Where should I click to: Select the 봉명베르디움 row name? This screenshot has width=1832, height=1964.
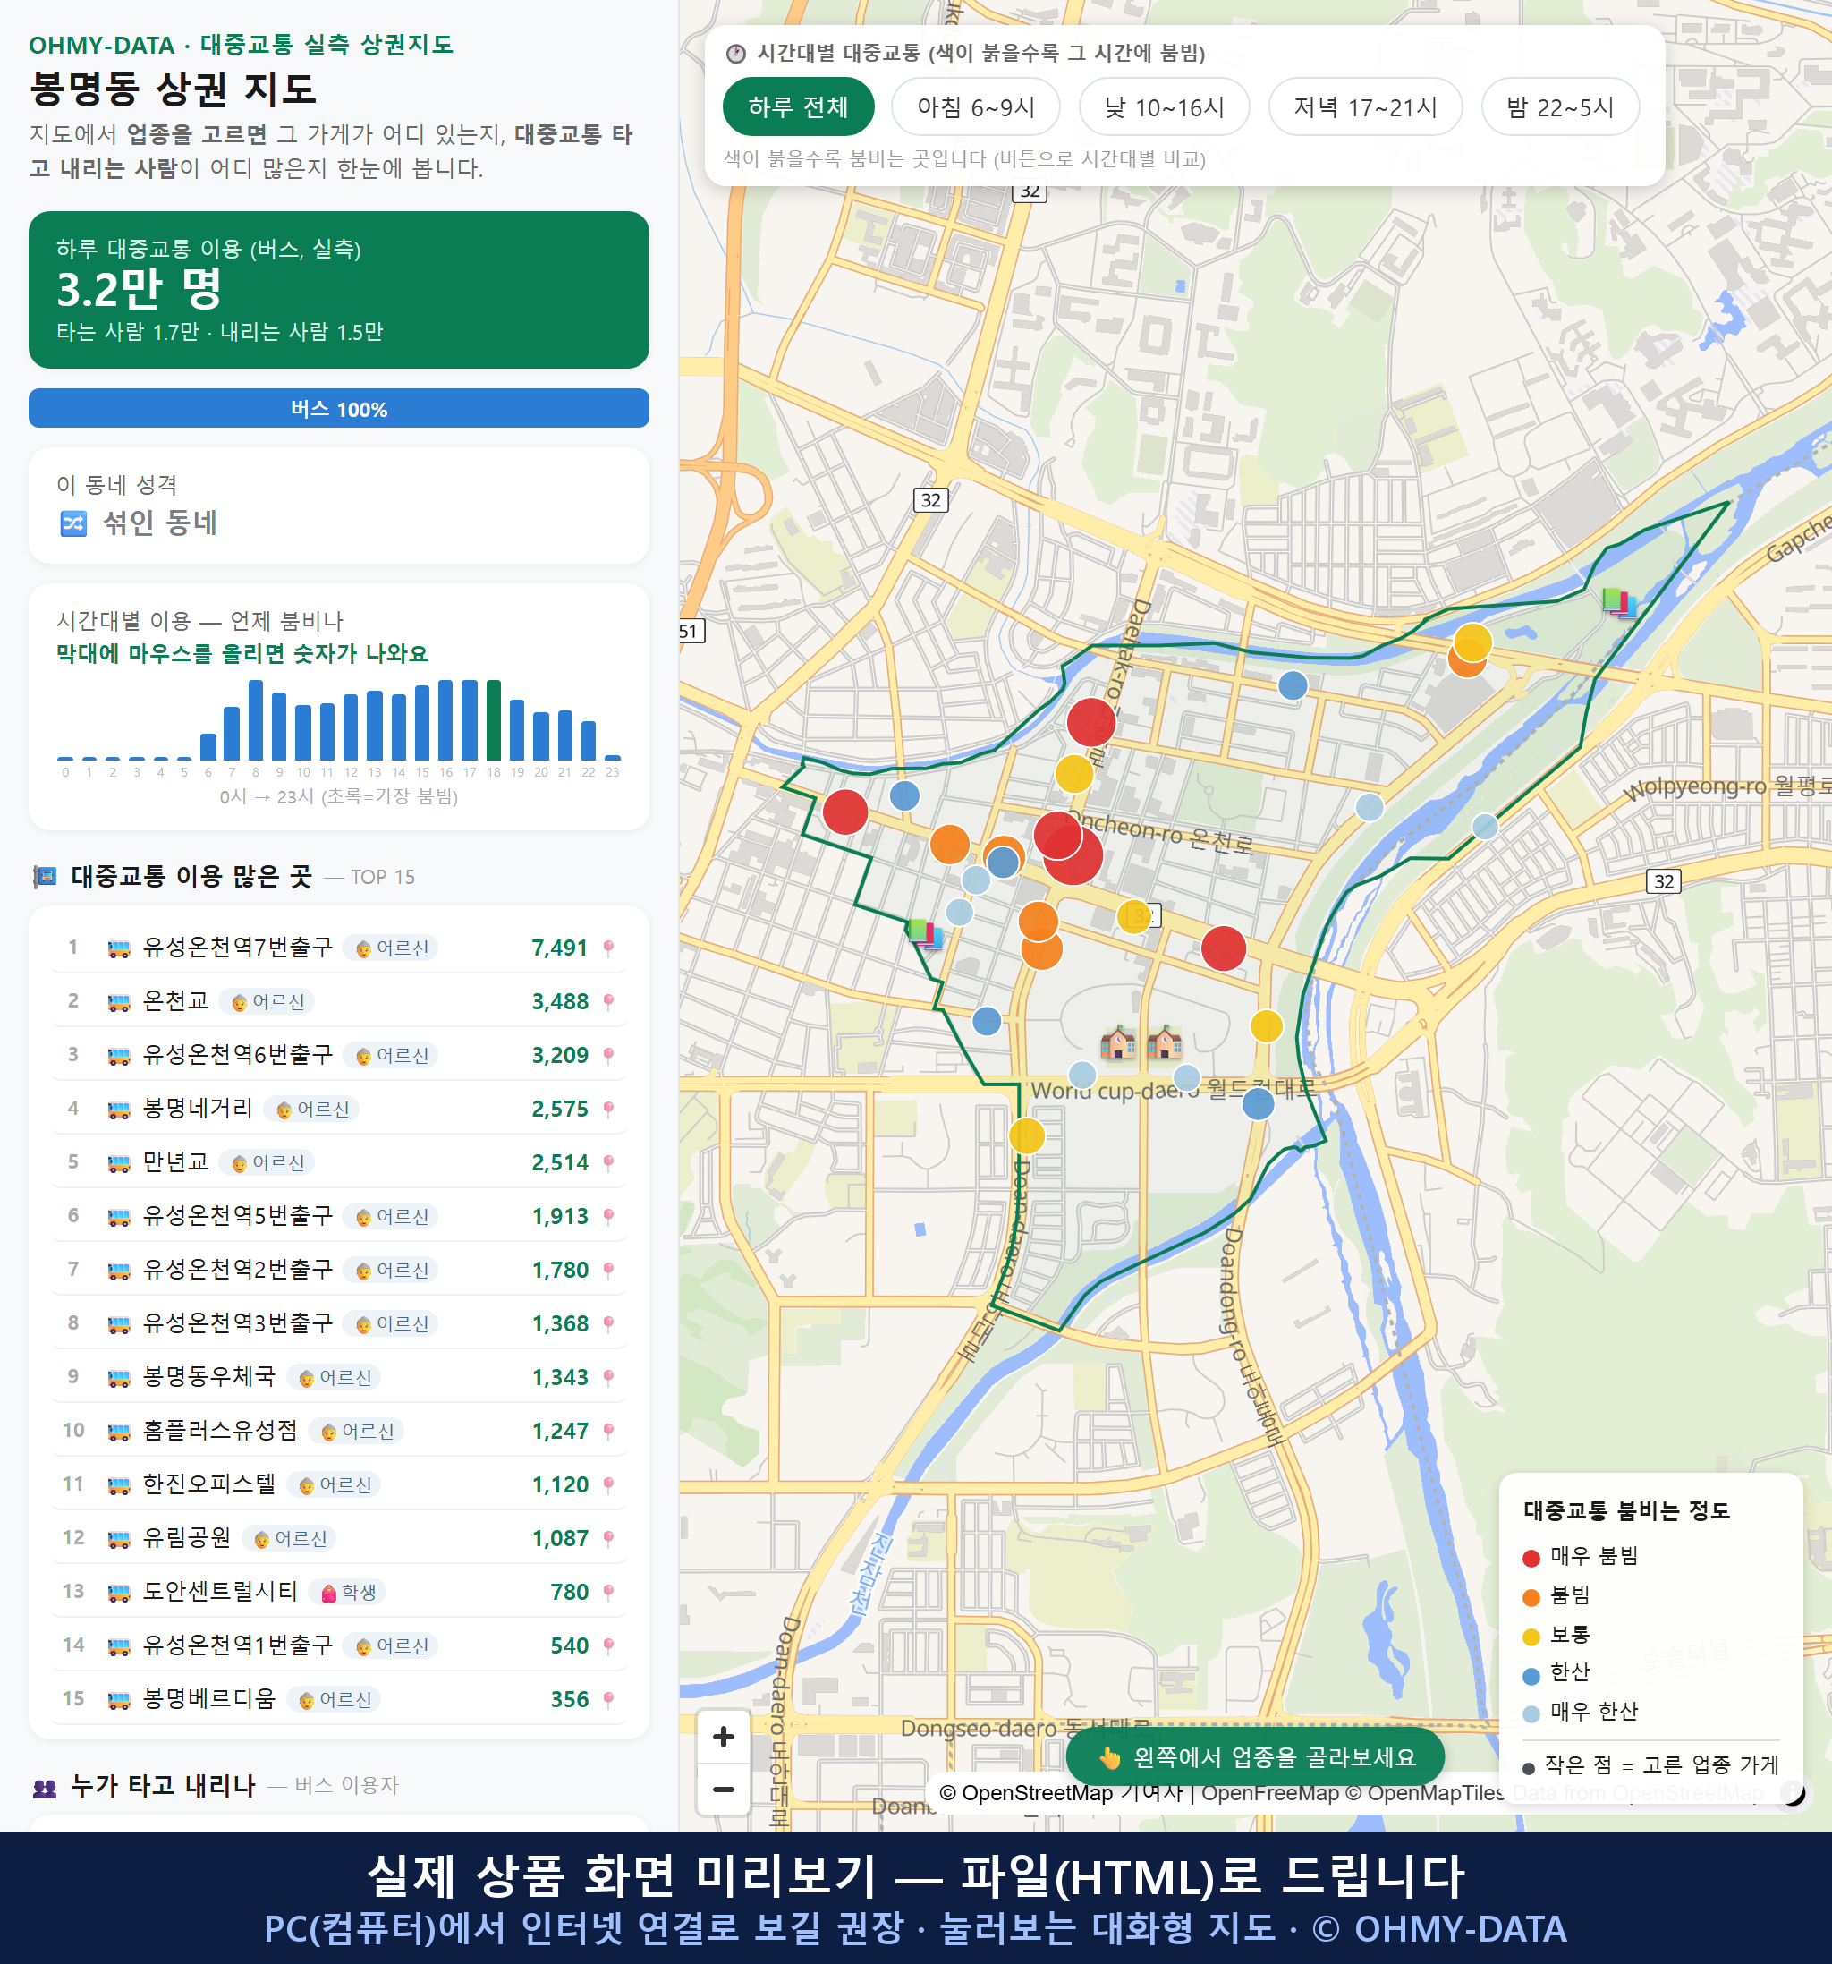(209, 1698)
